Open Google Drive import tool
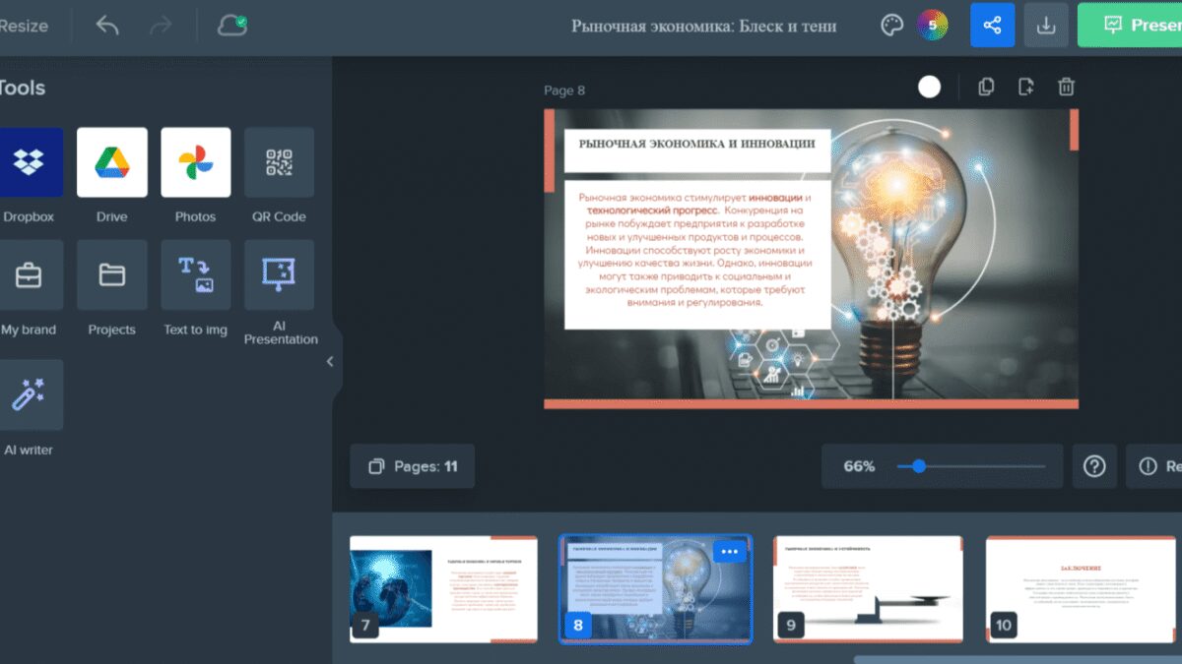This screenshot has height=664, width=1182. [112, 162]
